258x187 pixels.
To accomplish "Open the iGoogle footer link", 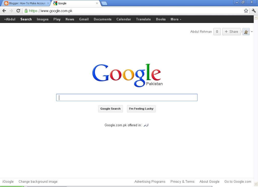I will point(8,181).
